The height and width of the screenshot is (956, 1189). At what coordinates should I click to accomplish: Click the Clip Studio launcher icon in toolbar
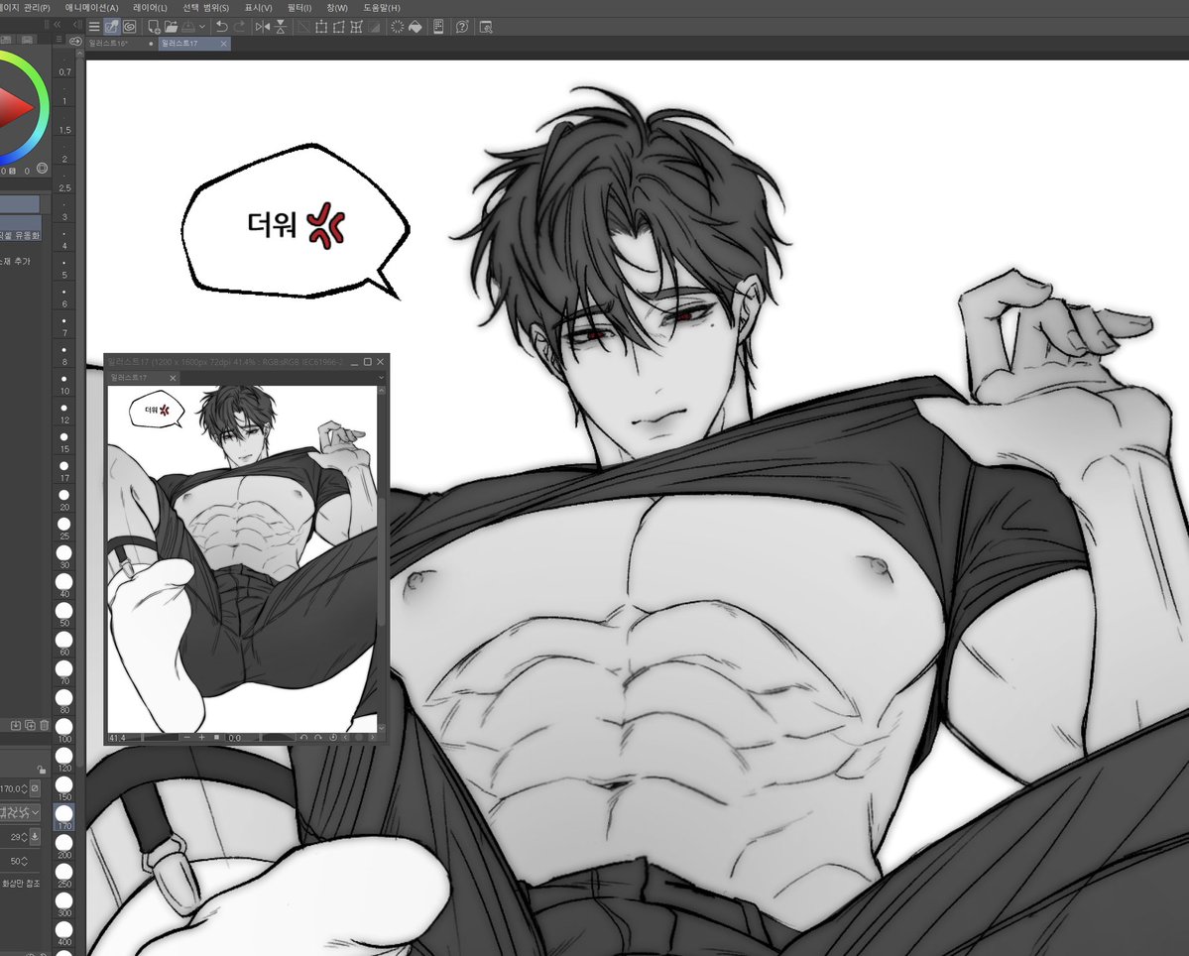(x=130, y=27)
